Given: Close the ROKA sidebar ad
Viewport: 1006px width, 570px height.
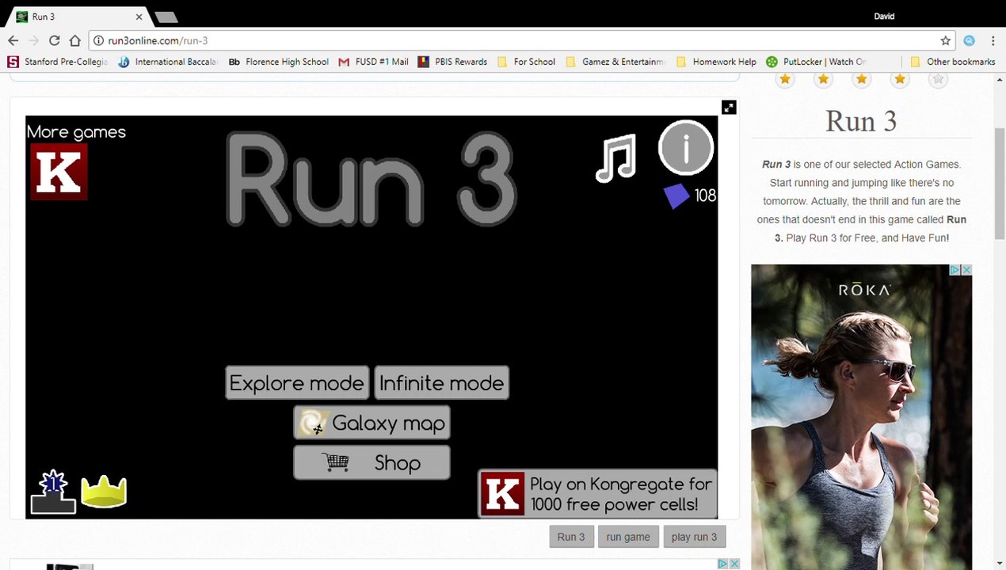Looking at the screenshot, I should click(966, 271).
